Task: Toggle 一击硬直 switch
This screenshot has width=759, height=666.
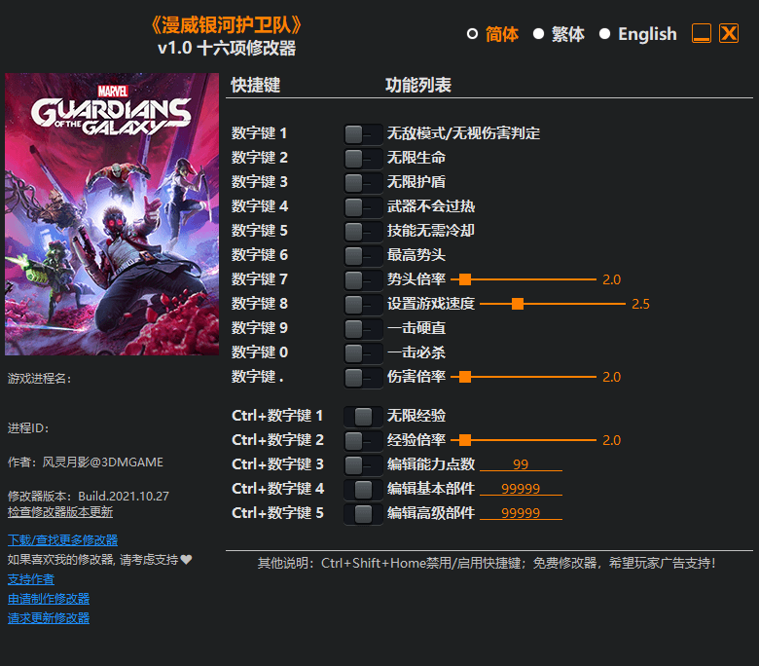Action: pyautogui.click(x=363, y=329)
